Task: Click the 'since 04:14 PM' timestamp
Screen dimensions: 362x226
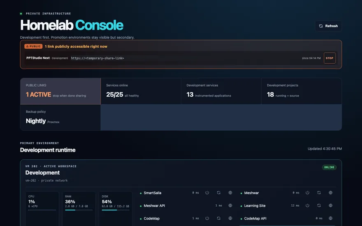Action: (x=311, y=58)
